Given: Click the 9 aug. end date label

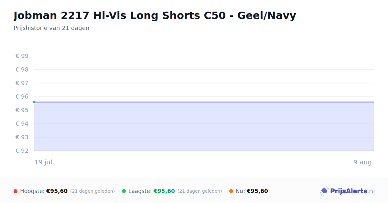Looking at the screenshot, I should pos(363,162).
